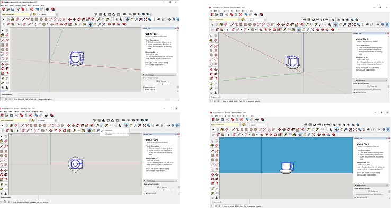Image resolution: width=391 pixels, height=210 pixels.
Task: Click the Move tool in top-right window top toolbar
Action: coord(279,25)
